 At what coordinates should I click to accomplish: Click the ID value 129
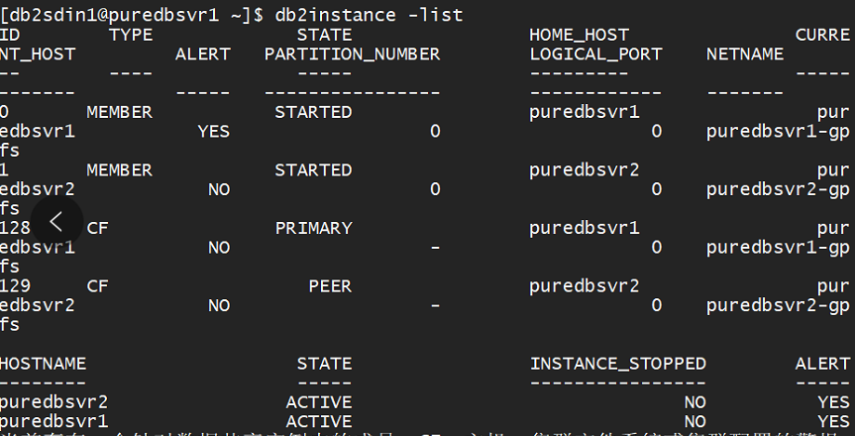pyautogui.click(x=15, y=285)
